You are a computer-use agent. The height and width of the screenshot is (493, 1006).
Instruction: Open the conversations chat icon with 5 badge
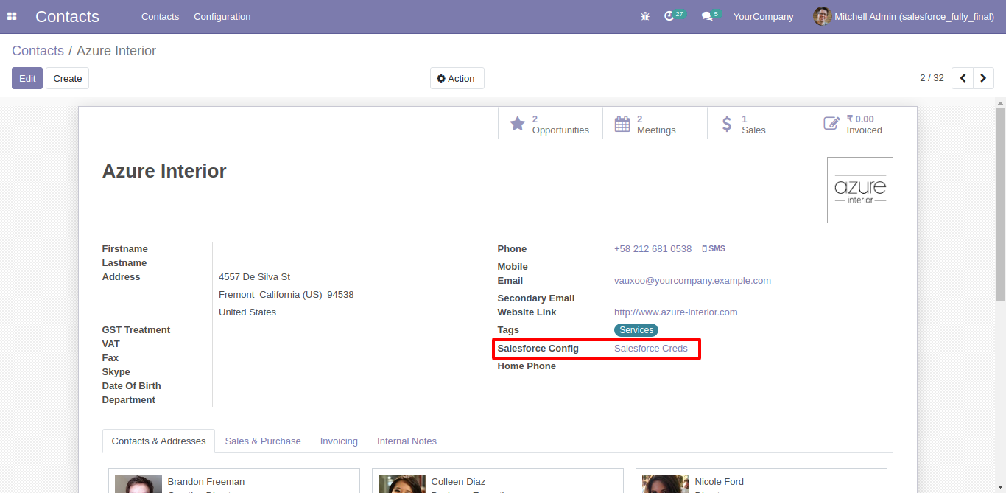(x=711, y=15)
